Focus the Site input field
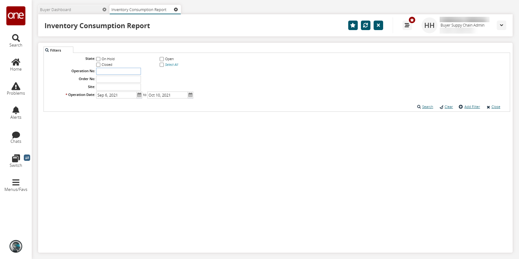Screen dimensions: 519x259 [x=118, y=87]
